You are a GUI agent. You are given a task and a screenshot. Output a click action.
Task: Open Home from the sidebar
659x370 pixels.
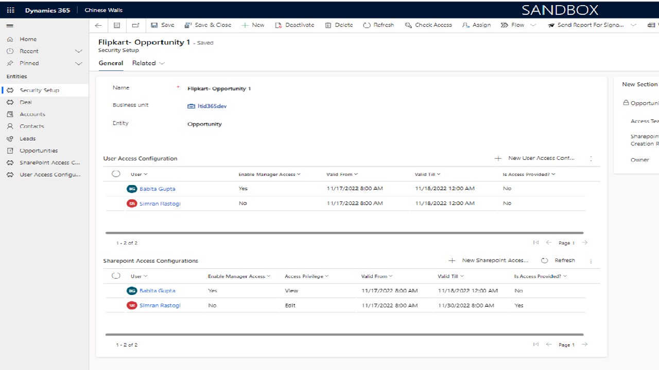coord(28,39)
